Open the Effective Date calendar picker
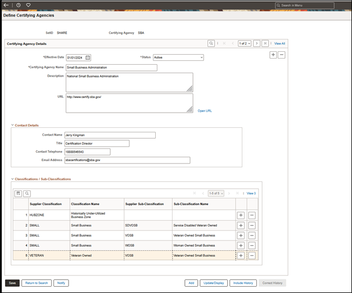Image resolution: width=352 pixels, height=293 pixels. 88,57
